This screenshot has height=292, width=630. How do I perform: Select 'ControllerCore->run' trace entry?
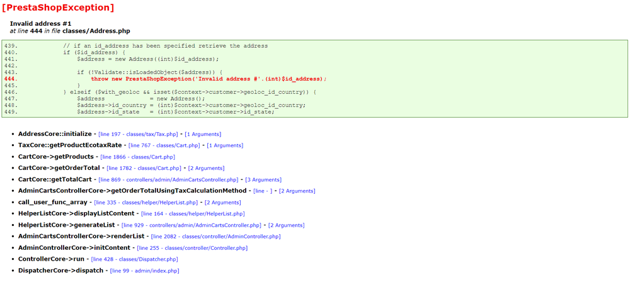click(x=51, y=259)
